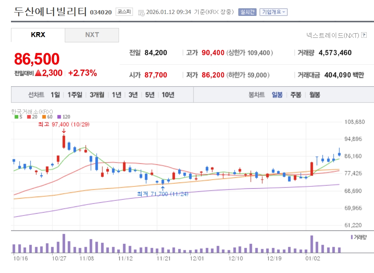Click the calendar clock icon beside timestamp
Viewport: 374px width, 273px height.
[x=141, y=13]
